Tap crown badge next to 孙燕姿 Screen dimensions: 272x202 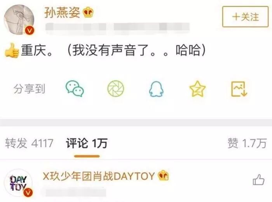[x=88, y=12]
